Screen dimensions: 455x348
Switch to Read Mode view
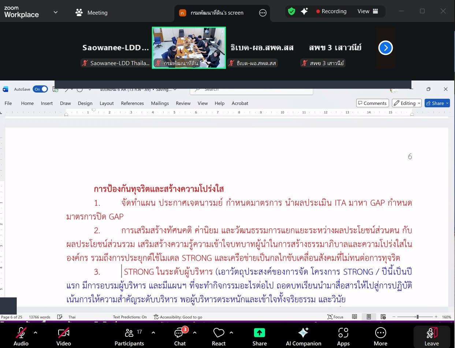[x=354, y=317]
